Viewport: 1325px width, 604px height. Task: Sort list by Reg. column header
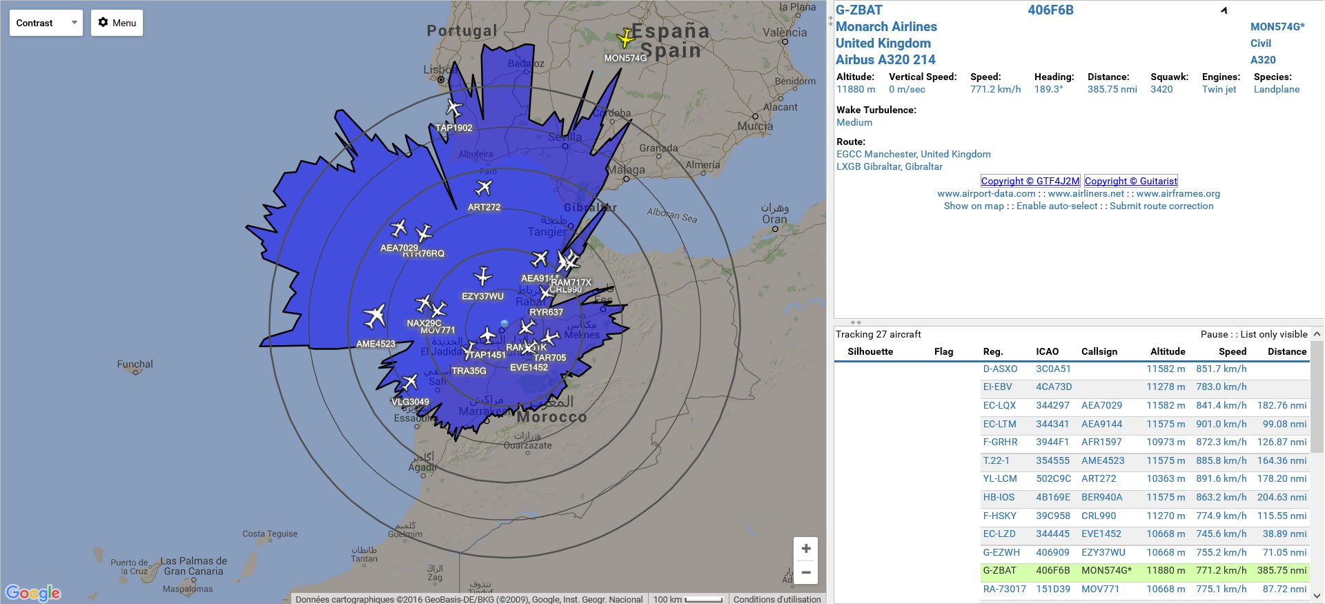tap(993, 351)
